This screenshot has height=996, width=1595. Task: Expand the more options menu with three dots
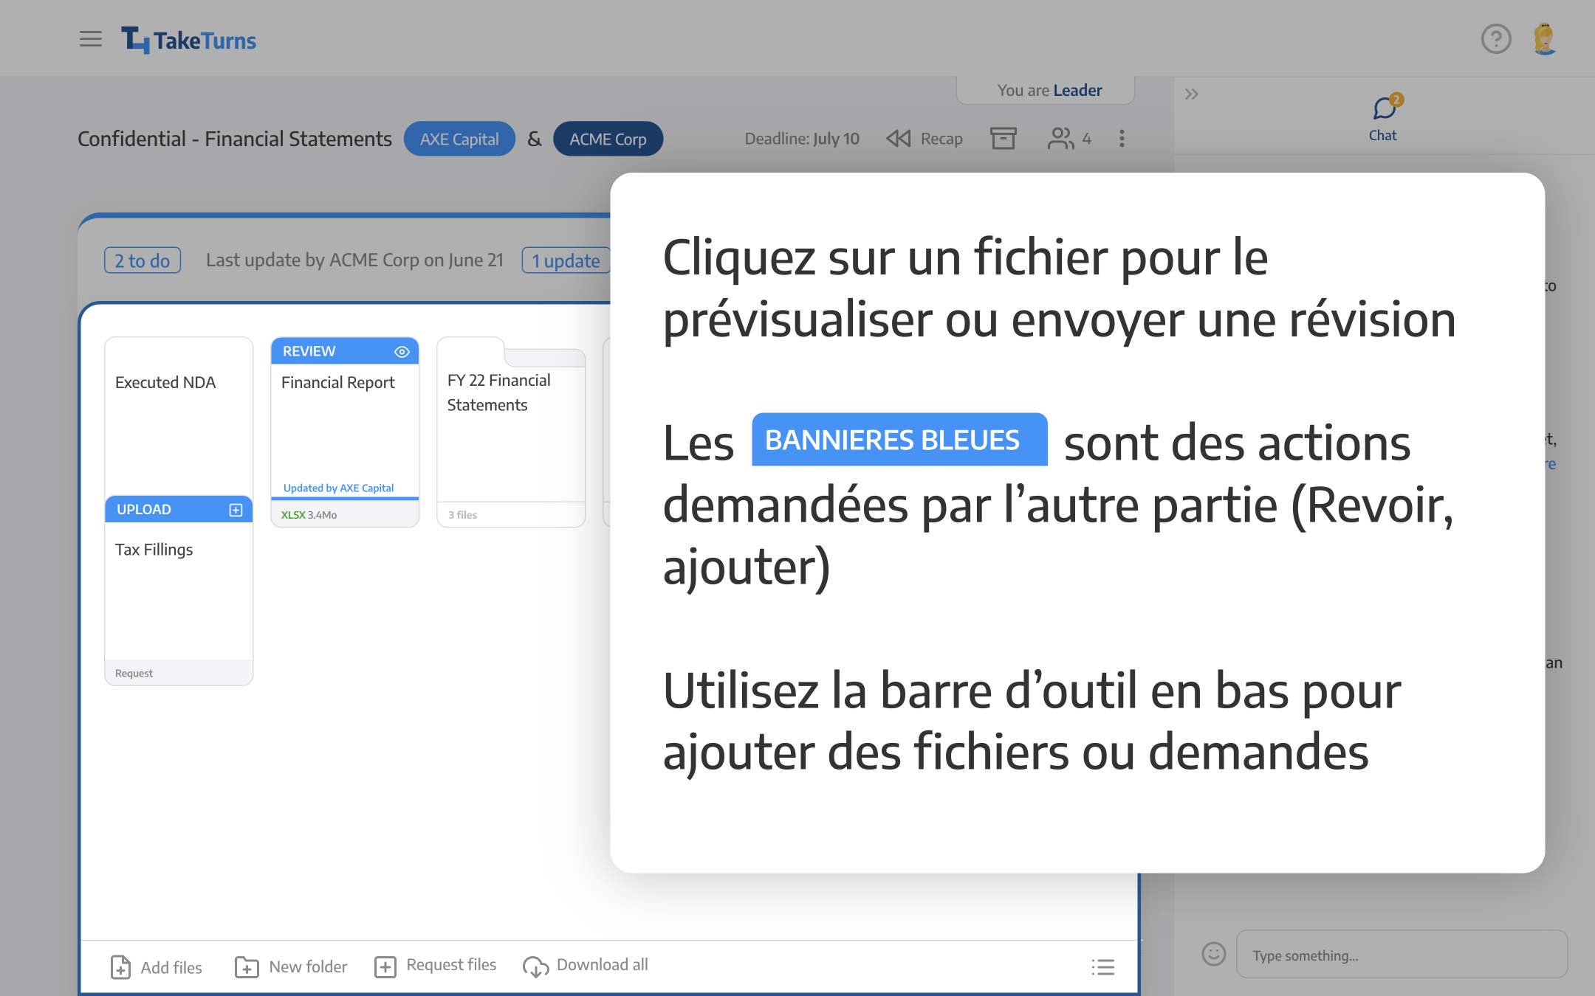(1122, 139)
